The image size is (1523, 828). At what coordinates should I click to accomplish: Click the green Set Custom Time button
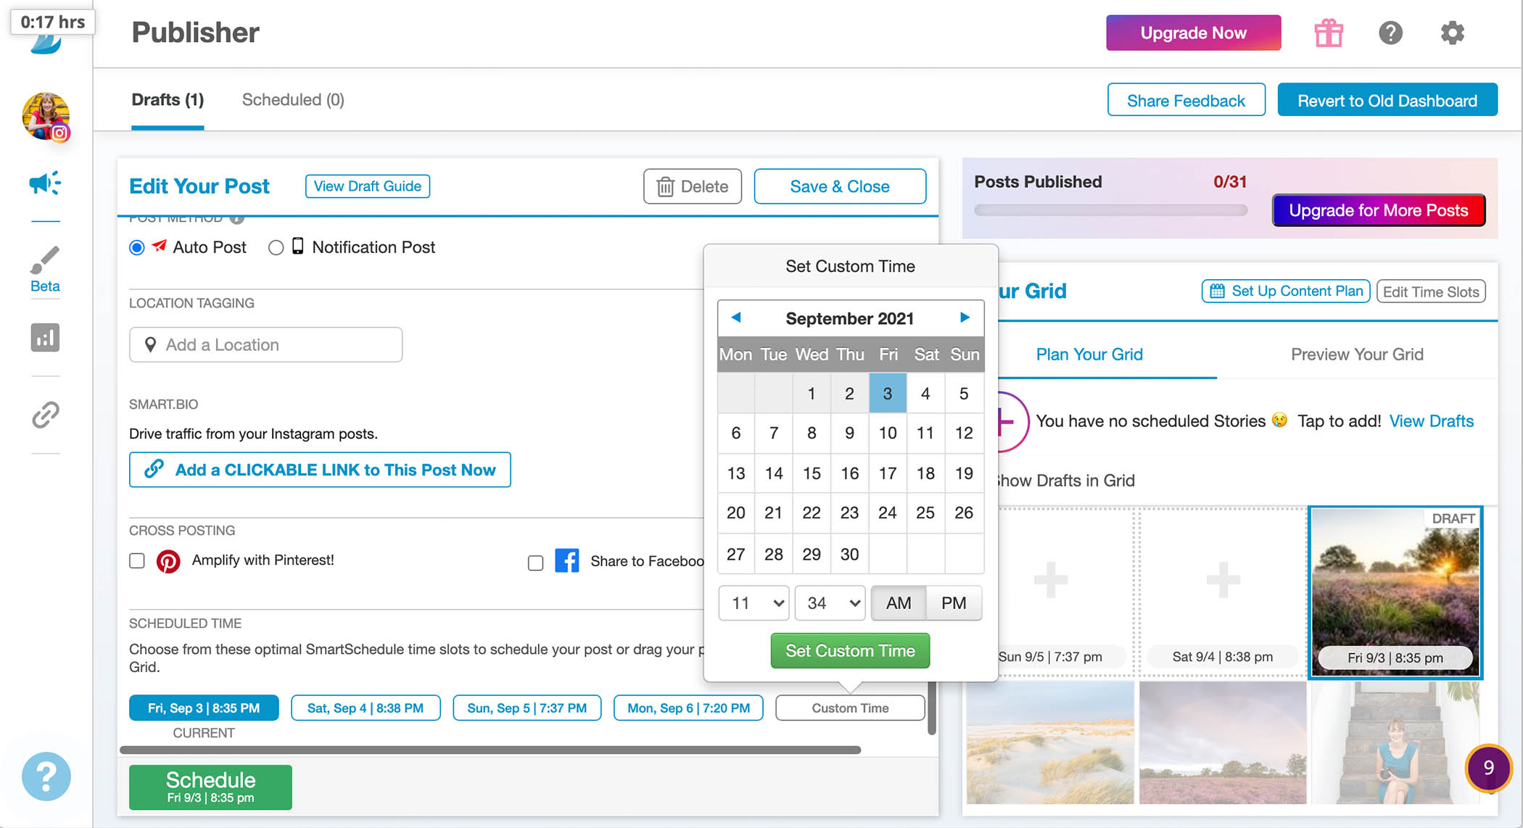(x=850, y=651)
